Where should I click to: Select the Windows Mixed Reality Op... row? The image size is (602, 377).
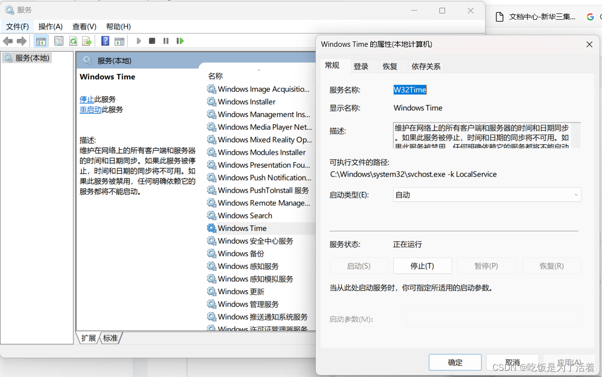point(261,140)
